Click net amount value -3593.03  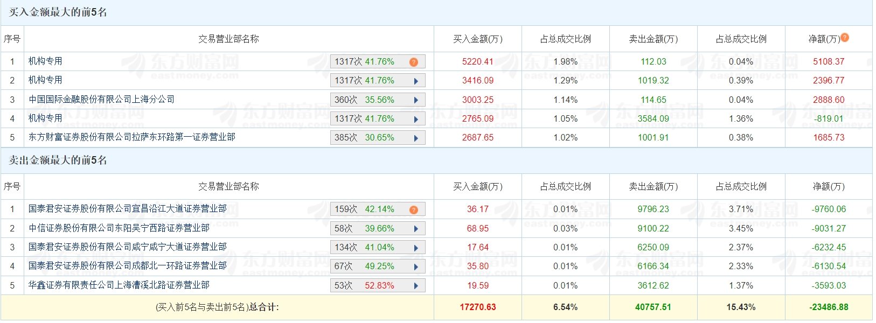829,286
